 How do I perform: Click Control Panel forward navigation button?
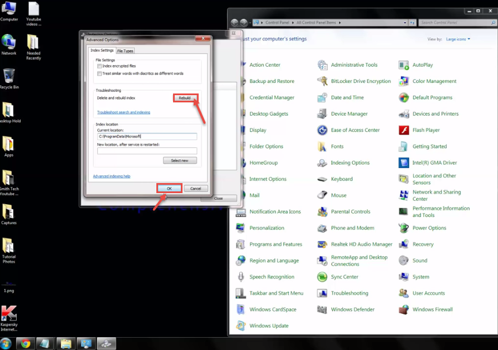(x=244, y=23)
